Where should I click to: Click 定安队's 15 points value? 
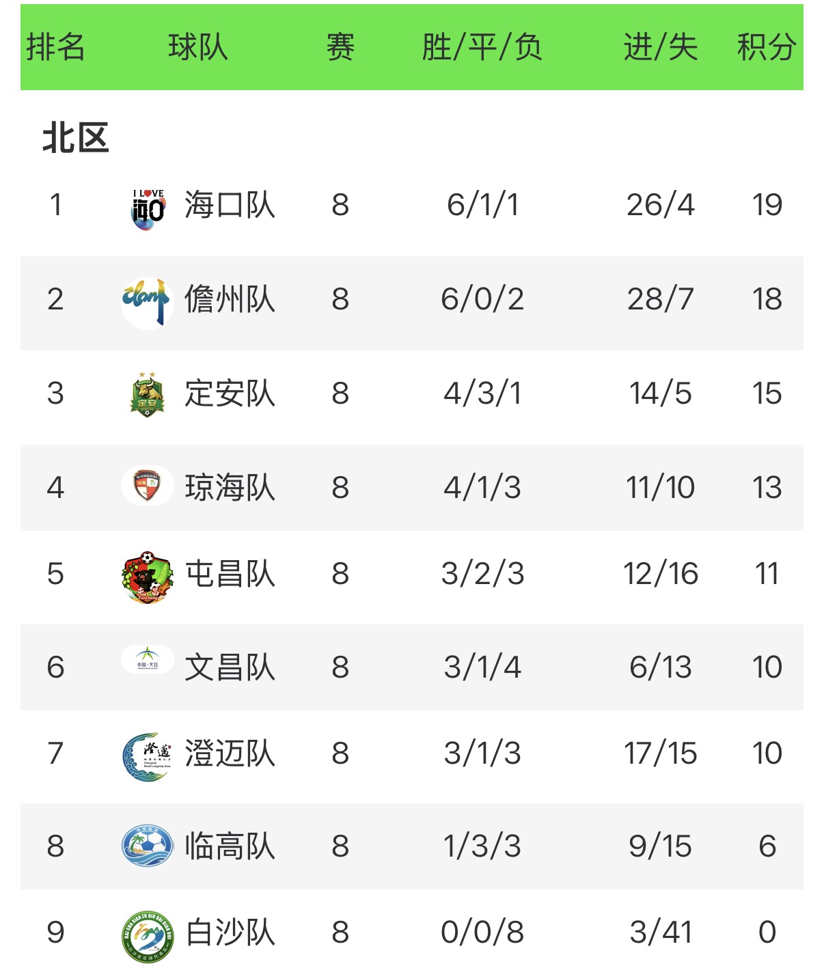pos(767,393)
